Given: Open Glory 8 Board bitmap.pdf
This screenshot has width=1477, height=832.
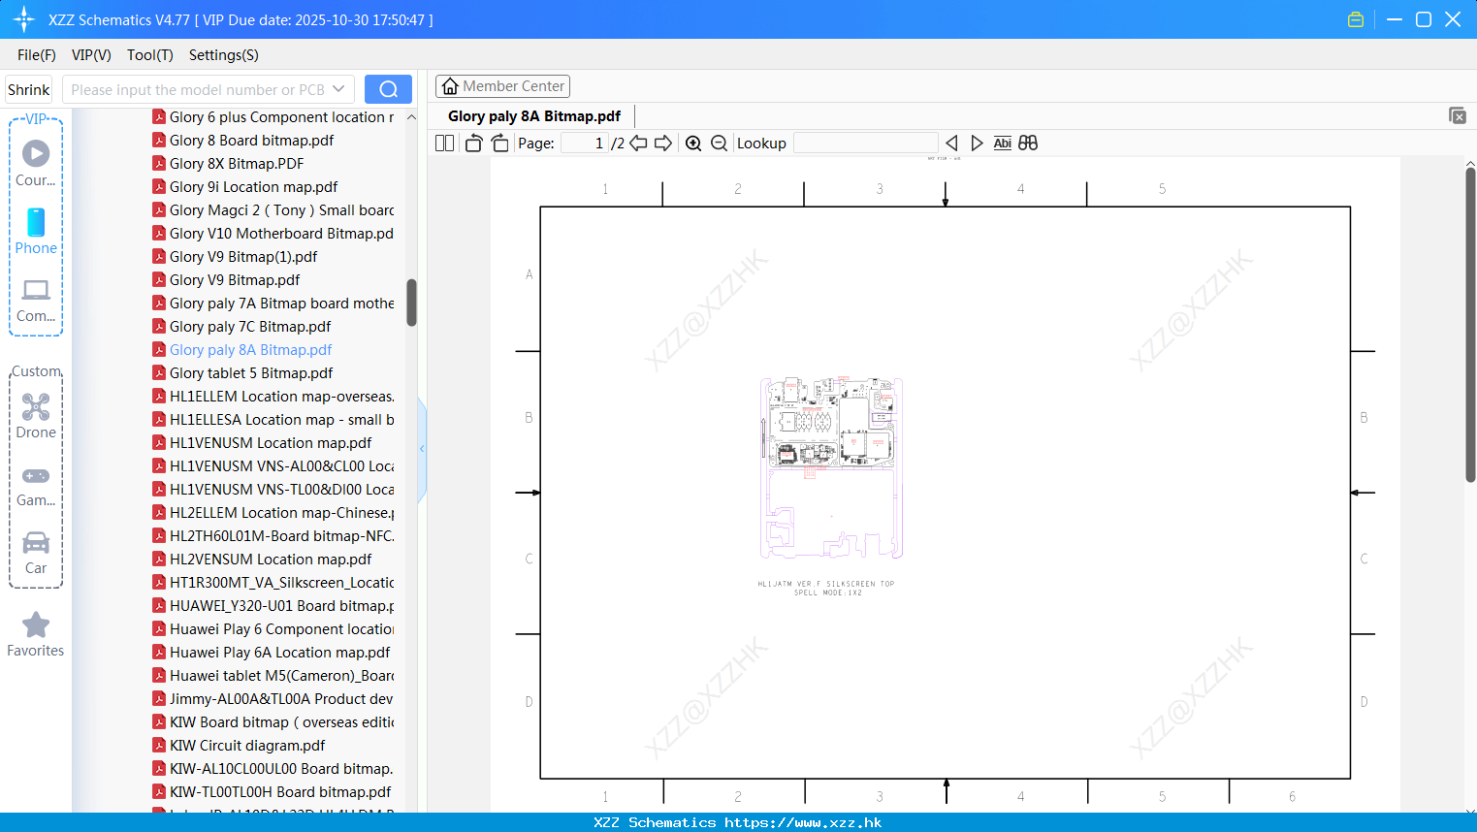Looking at the screenshot, I should pyautogui.click(x=242, y=141).
